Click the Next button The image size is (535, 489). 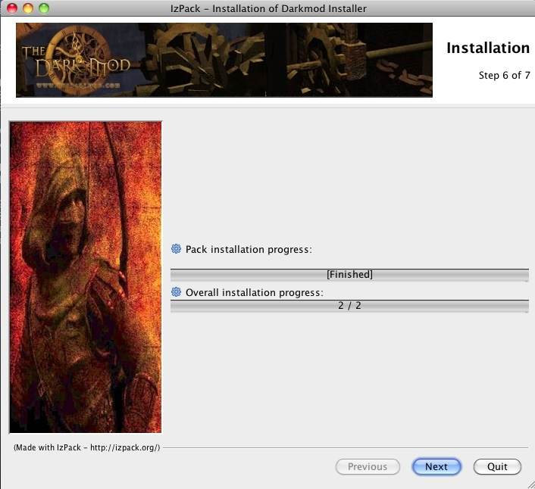click(x=436, y=466)
